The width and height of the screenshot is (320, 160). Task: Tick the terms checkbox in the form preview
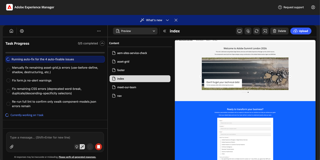(221, 159)
